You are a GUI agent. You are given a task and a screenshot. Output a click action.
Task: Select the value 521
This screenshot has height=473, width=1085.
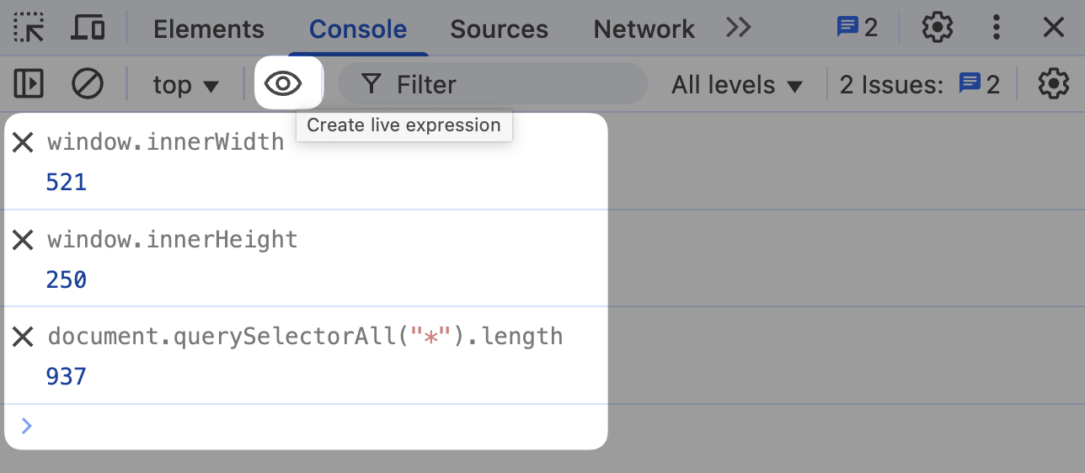coord(67,183)
